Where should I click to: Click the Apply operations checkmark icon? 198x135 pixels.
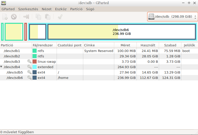pyautogui.click(x=60, y=17)
